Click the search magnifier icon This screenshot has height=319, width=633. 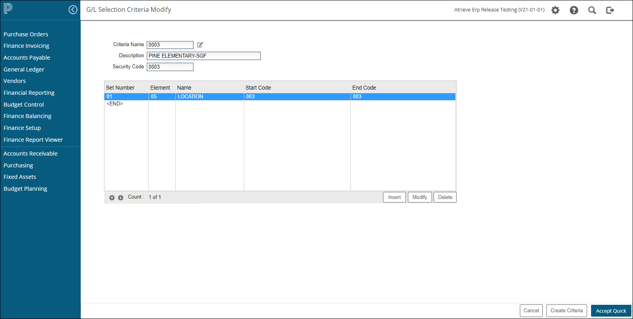pyautogui.click(x=592, y=10)
